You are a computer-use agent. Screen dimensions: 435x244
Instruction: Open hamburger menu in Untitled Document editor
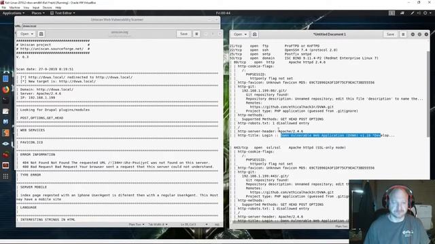pyautogui.click(x=403, y=35)
